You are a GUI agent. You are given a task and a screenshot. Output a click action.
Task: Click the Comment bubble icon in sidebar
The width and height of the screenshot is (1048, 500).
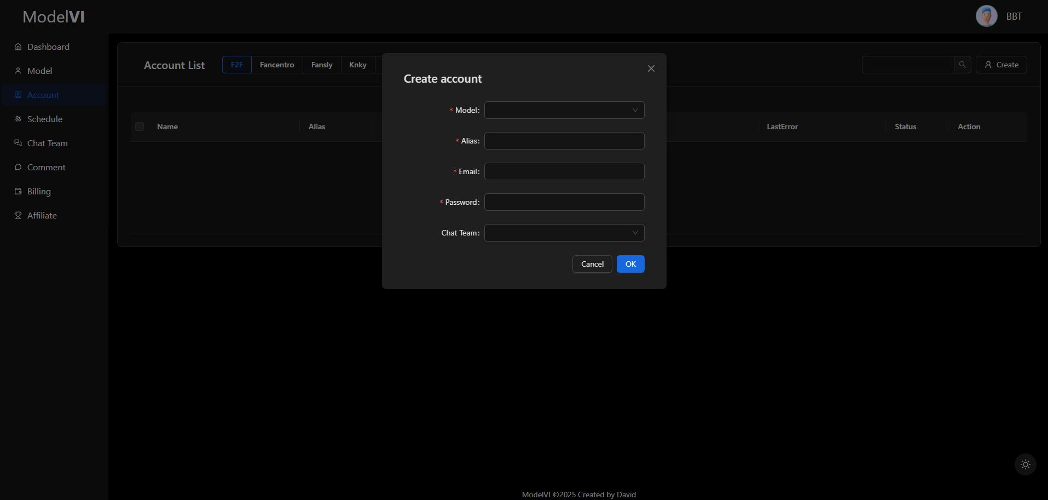(x=18, y=167)
